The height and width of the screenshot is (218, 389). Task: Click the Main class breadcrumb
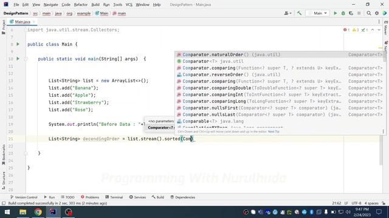[102, 13]
